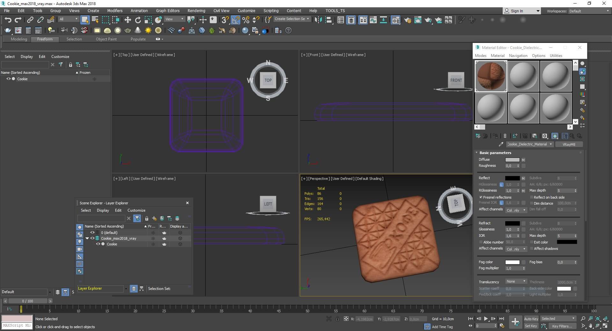
Task: Open Navigation menu in Material Editor
Action: [518, 55]
